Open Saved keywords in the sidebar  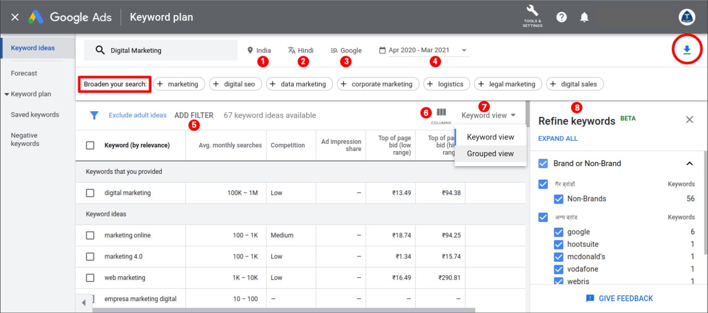pos(35,115)
